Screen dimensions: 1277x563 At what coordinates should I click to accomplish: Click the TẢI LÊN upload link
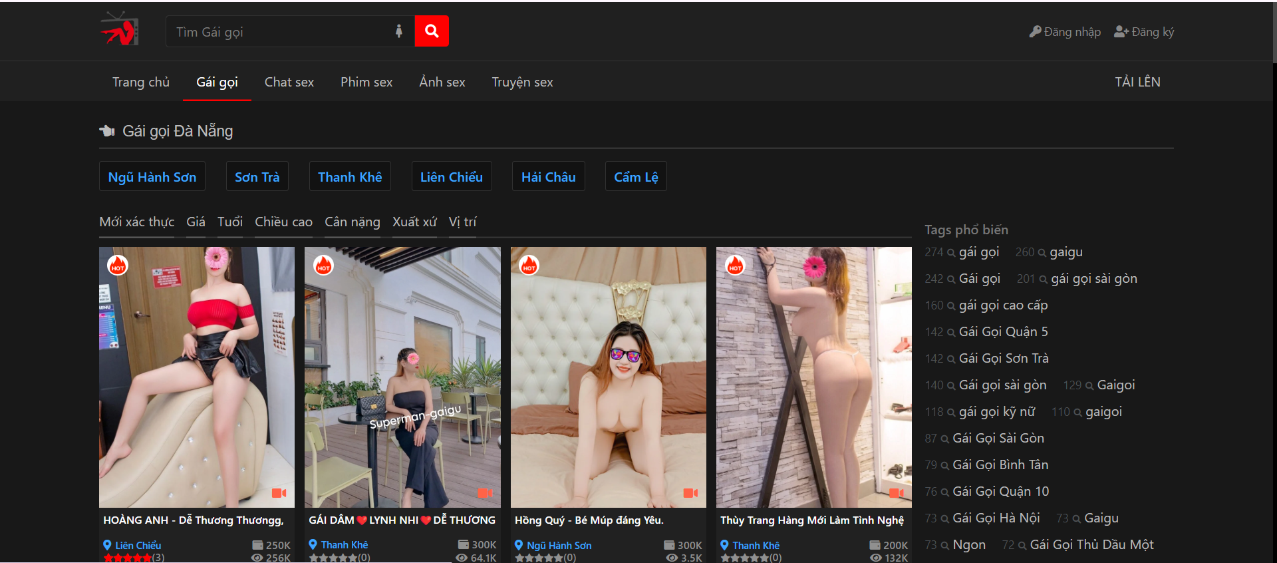pos(1137,82)
